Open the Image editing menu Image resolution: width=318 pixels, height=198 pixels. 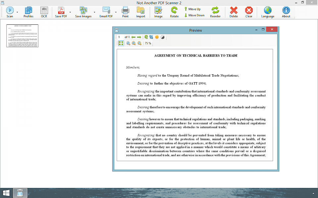158,12
